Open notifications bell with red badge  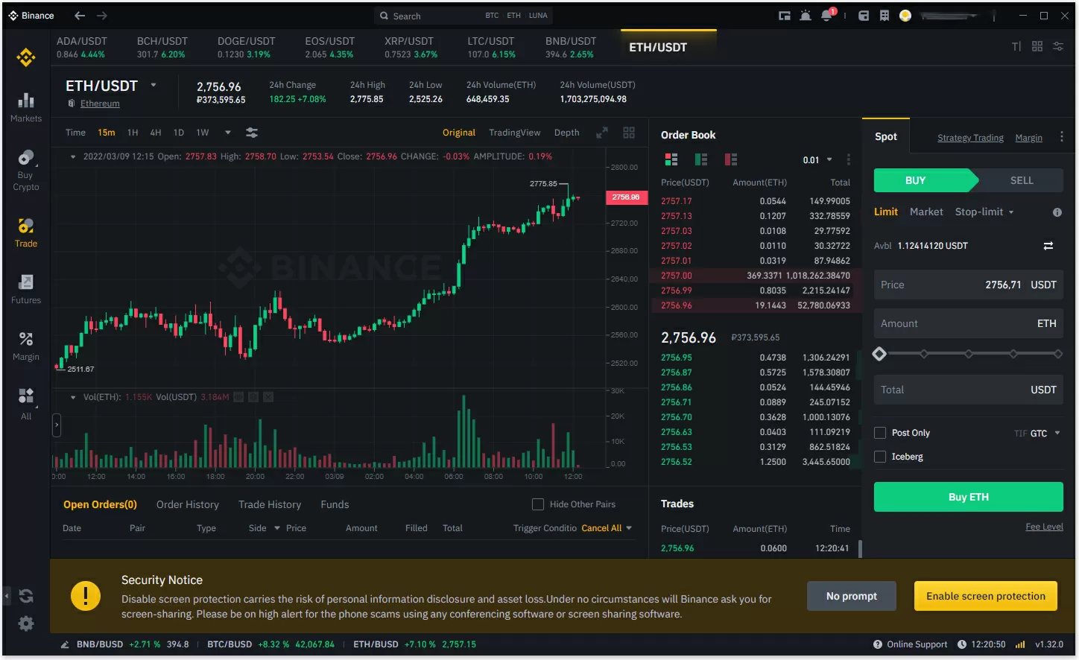point(828,15)
